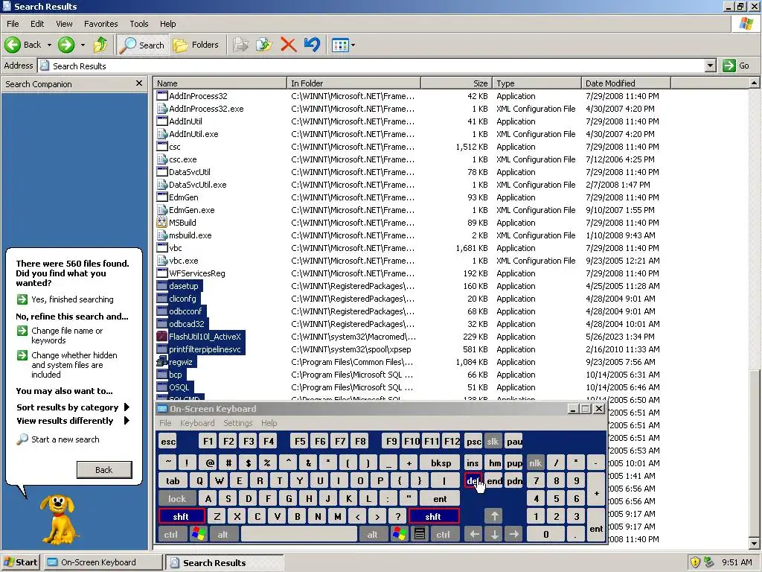Click the Back arrow toolbar icon
762x572 pixels.
(x=13, y=45)
